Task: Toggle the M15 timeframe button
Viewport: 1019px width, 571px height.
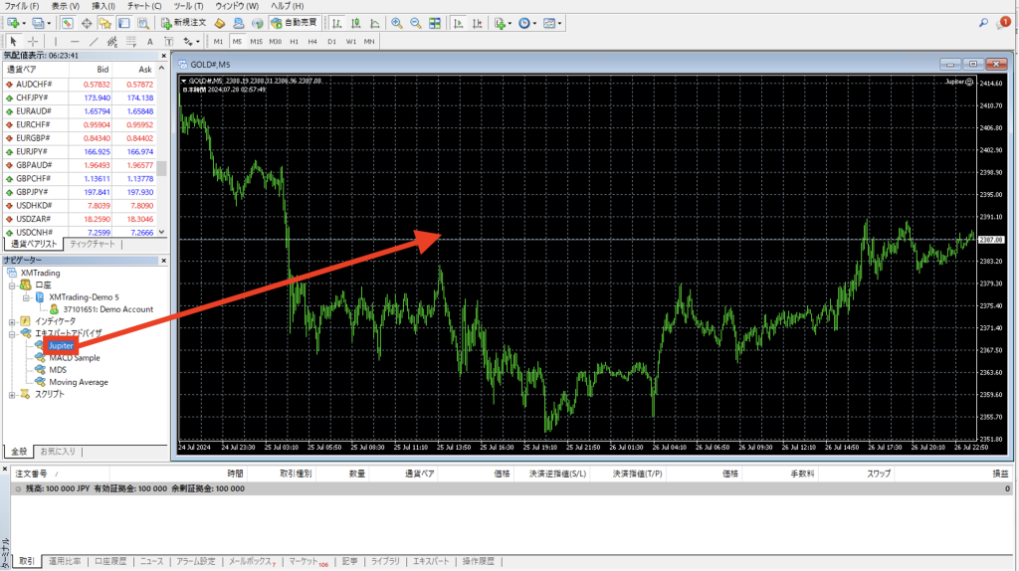Action: click(x=256, y=41)
